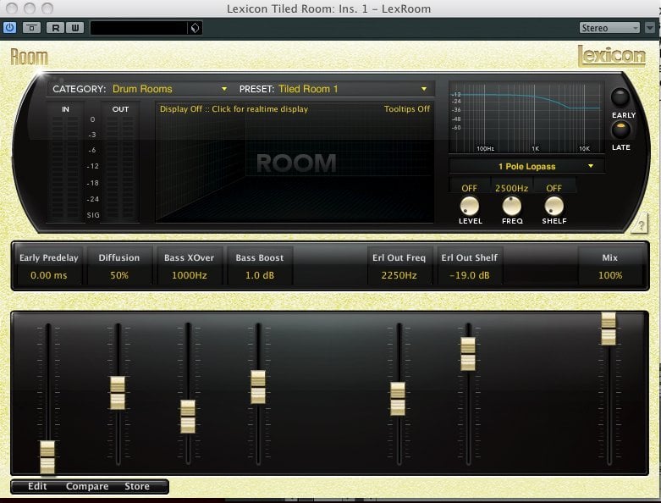
Task: Click the Display Off realtime display text
Action: click(x=234, y=108)
